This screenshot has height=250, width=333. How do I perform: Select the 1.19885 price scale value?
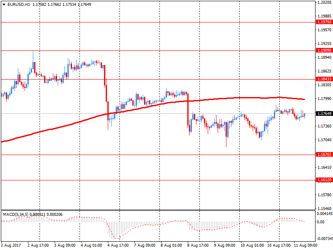(x=325, y=16)
